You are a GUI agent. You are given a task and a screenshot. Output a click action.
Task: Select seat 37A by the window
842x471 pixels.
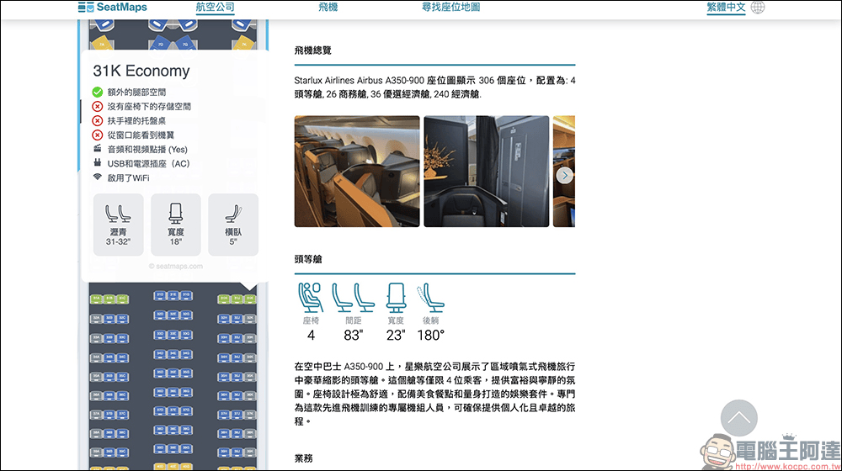(x=97, y=414)
